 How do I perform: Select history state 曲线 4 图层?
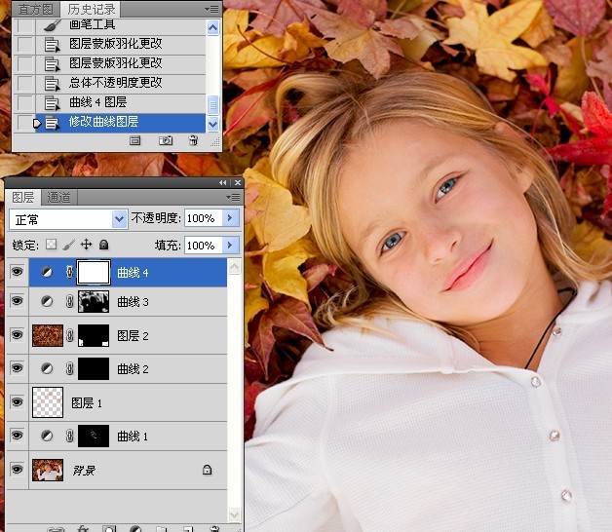click(98, 102)
